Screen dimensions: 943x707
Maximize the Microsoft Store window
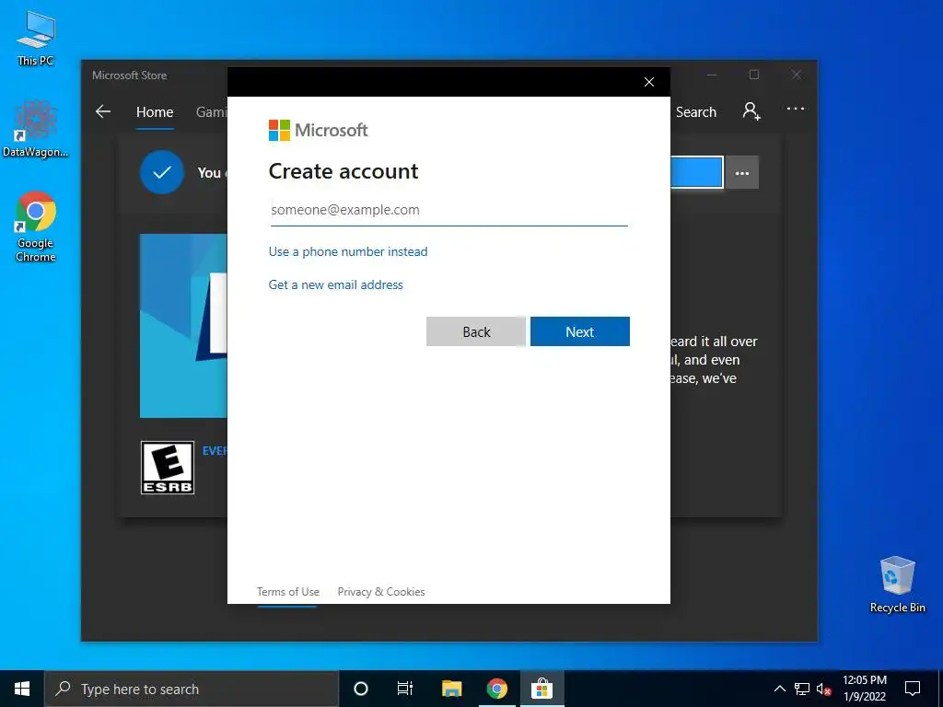tap(754, 75)
